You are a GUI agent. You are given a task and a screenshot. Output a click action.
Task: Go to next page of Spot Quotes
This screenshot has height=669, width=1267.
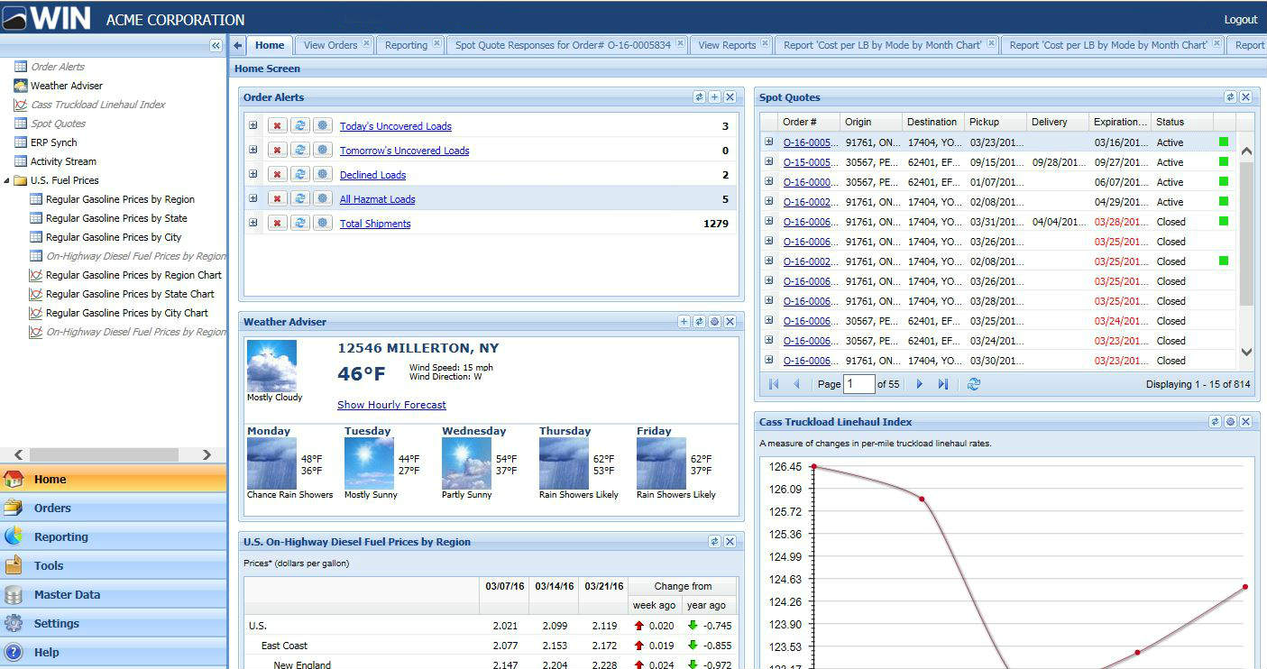920,384
